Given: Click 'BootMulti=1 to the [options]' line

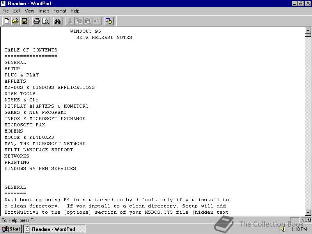Looking at the screenshot, I should point(117,212).
